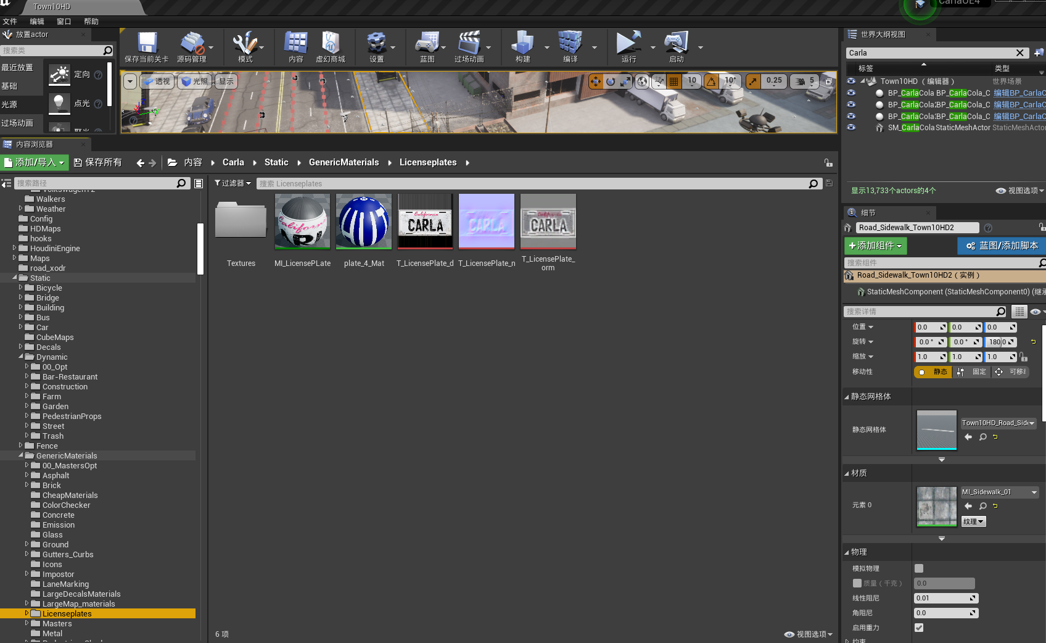Viewport: 1046px width, 643px height.
Task: Open the MI_Sidewalk_01 material dropdown
Action: [x=1034, y=492]
